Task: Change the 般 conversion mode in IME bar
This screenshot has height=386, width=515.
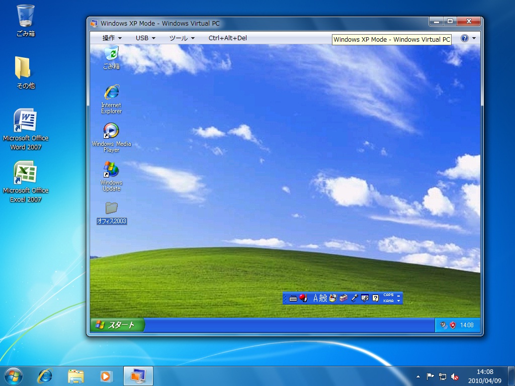Action: click(323, 298)
